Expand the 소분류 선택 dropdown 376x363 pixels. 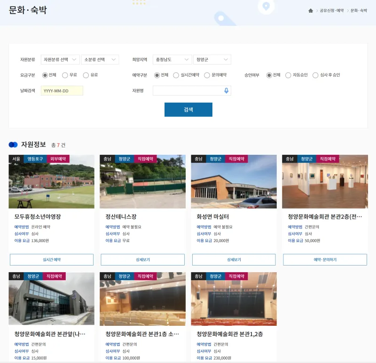100,60
